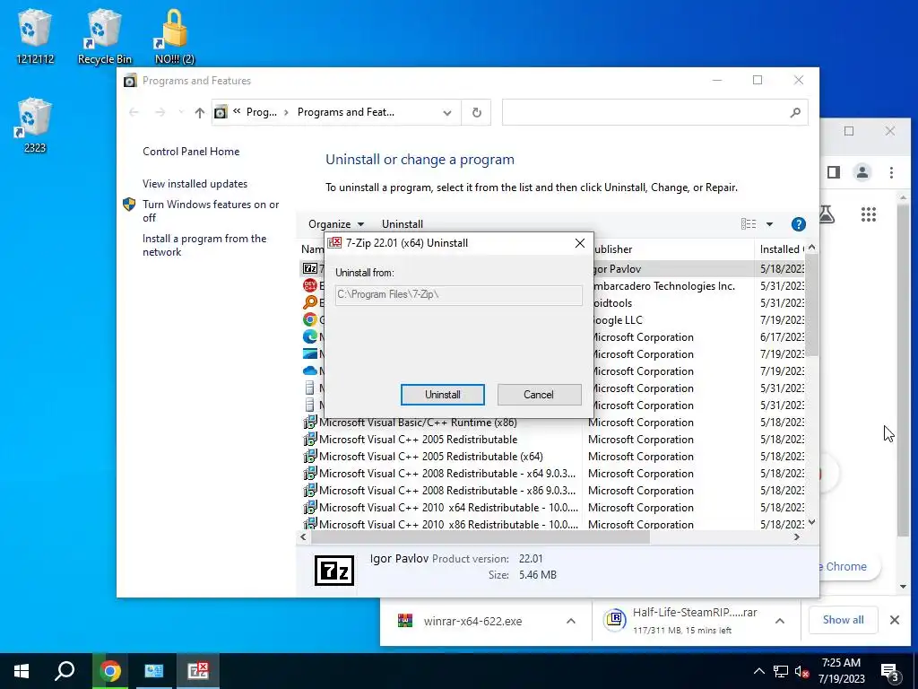918x689 pixels.
Task: Select Microsoft Visual C++ 2008 Redistributable x86 row
Action: tap(446, 491)
